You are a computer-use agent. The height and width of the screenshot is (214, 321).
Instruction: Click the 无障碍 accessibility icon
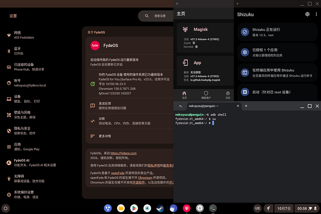pyautogui.click(x=9, y=179)
